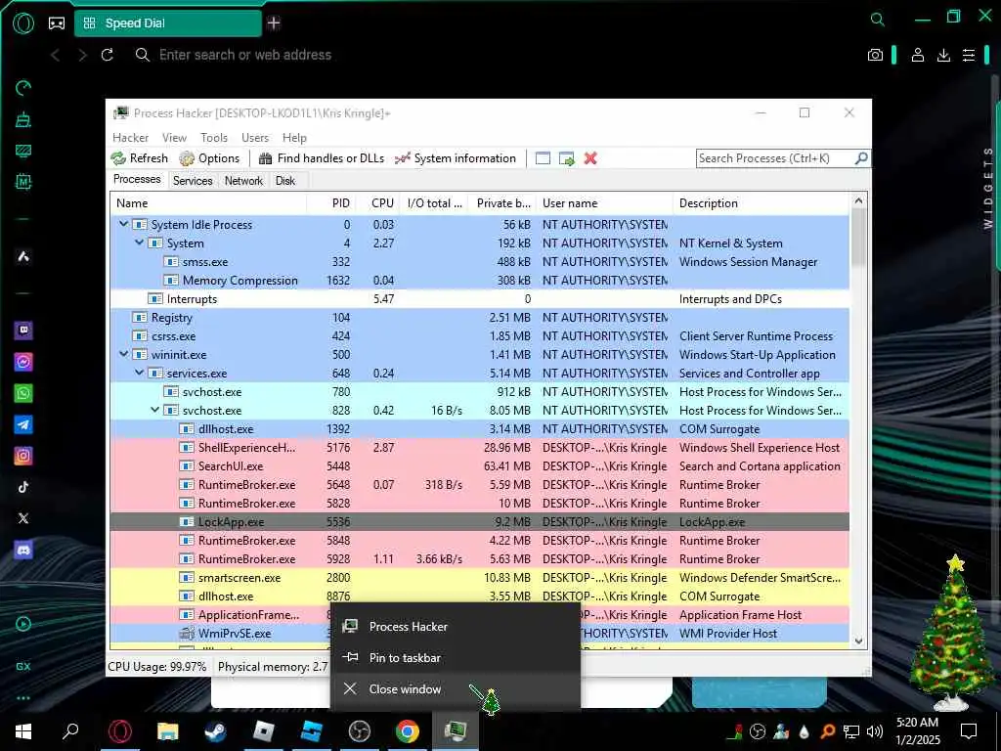
Task: Open Easy setup settings icon
Action: pos(969,55)
